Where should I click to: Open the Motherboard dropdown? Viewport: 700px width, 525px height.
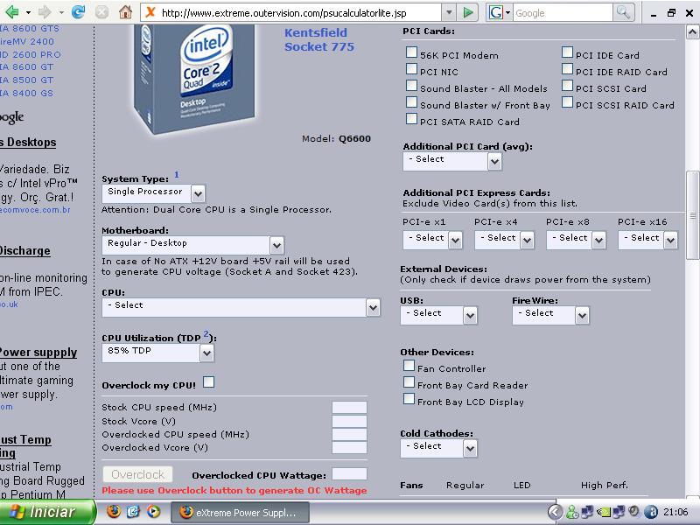point(192,245)
